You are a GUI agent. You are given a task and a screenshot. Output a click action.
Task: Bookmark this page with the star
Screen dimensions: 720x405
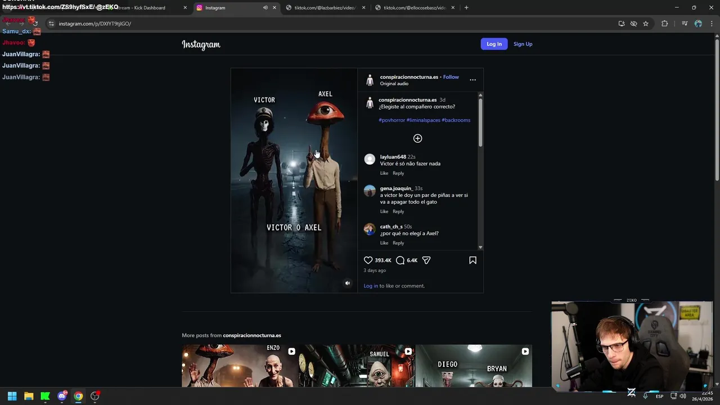click(x=646, y=24)
